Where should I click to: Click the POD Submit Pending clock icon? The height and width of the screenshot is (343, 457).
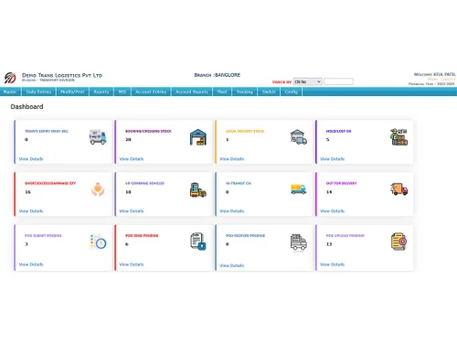coord(98,241)
